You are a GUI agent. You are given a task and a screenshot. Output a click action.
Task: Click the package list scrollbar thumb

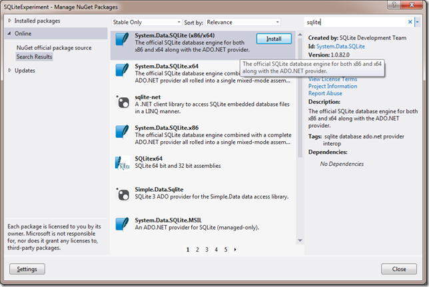300,98
